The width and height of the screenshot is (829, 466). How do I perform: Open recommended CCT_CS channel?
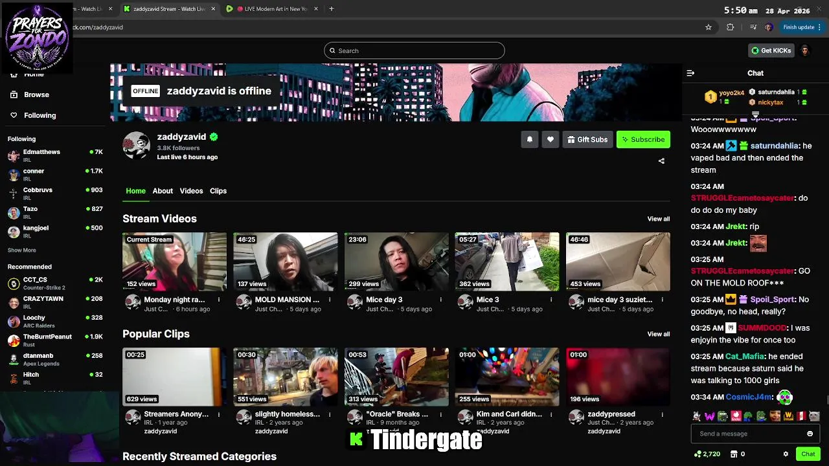[x=55, y=283]
